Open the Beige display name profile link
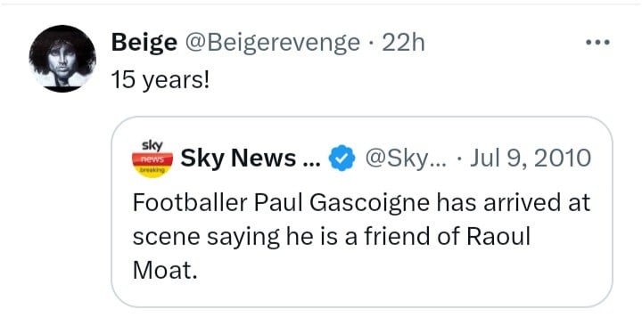Viewport: 642px width, 326px height. [144, 42]
